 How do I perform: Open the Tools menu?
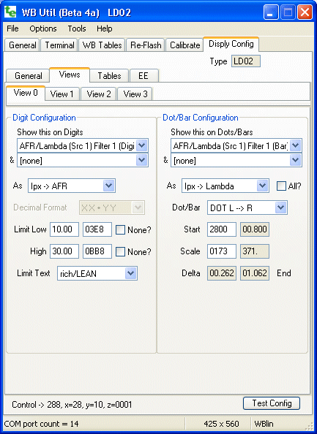77,28
